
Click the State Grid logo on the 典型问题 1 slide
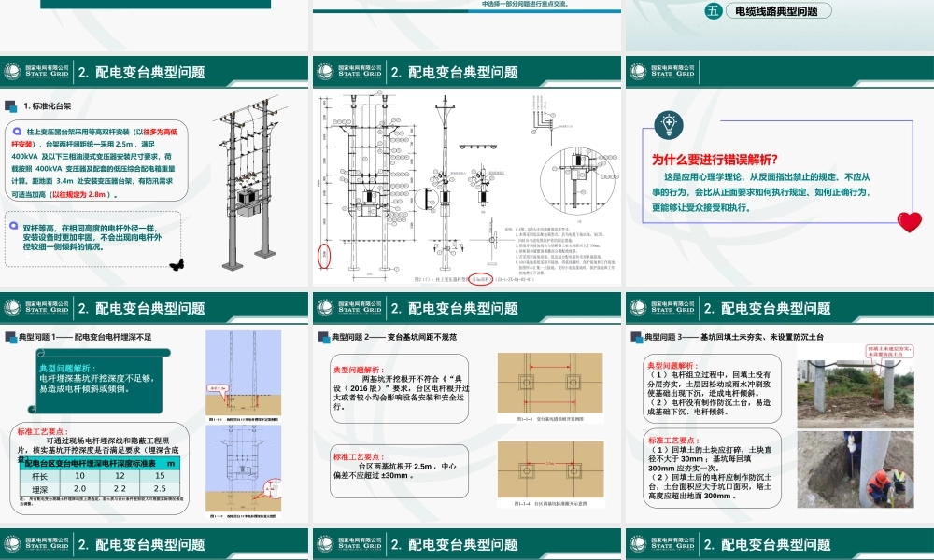point(37,308)
